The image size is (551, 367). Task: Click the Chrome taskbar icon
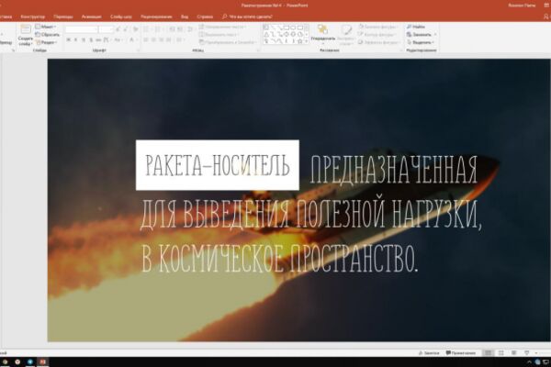5,362
